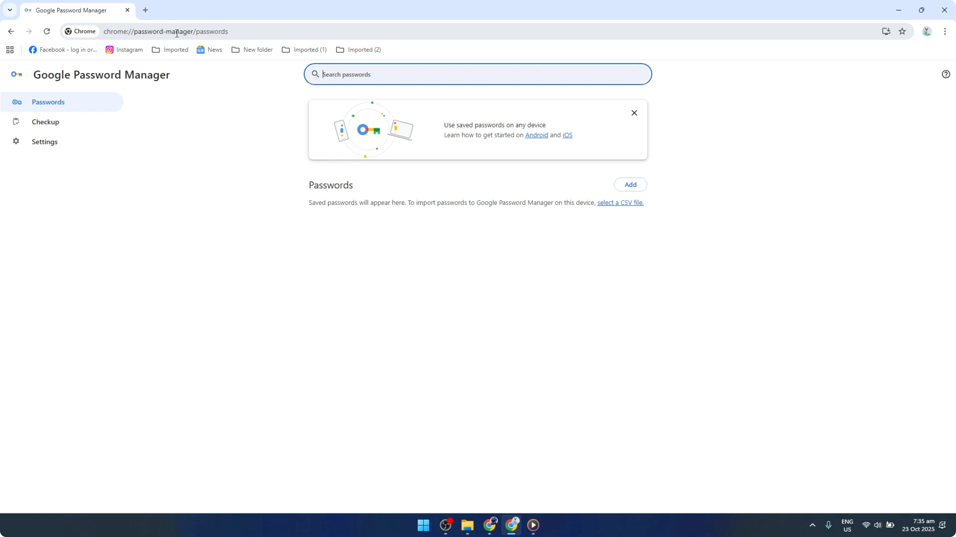Open the clock and date panel
The width and height of the screenshot is (956, 537).
pos(918,525)
